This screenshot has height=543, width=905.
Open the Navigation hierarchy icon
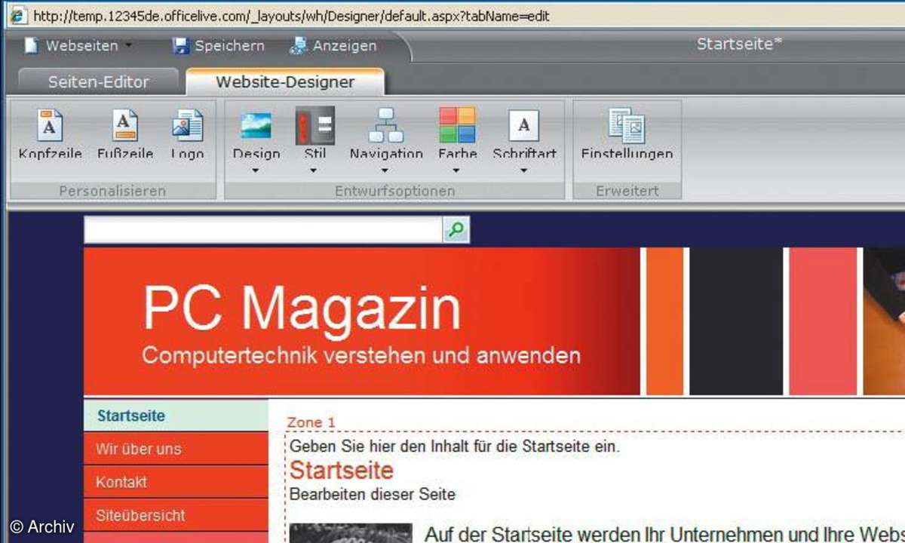pos(386,125)
